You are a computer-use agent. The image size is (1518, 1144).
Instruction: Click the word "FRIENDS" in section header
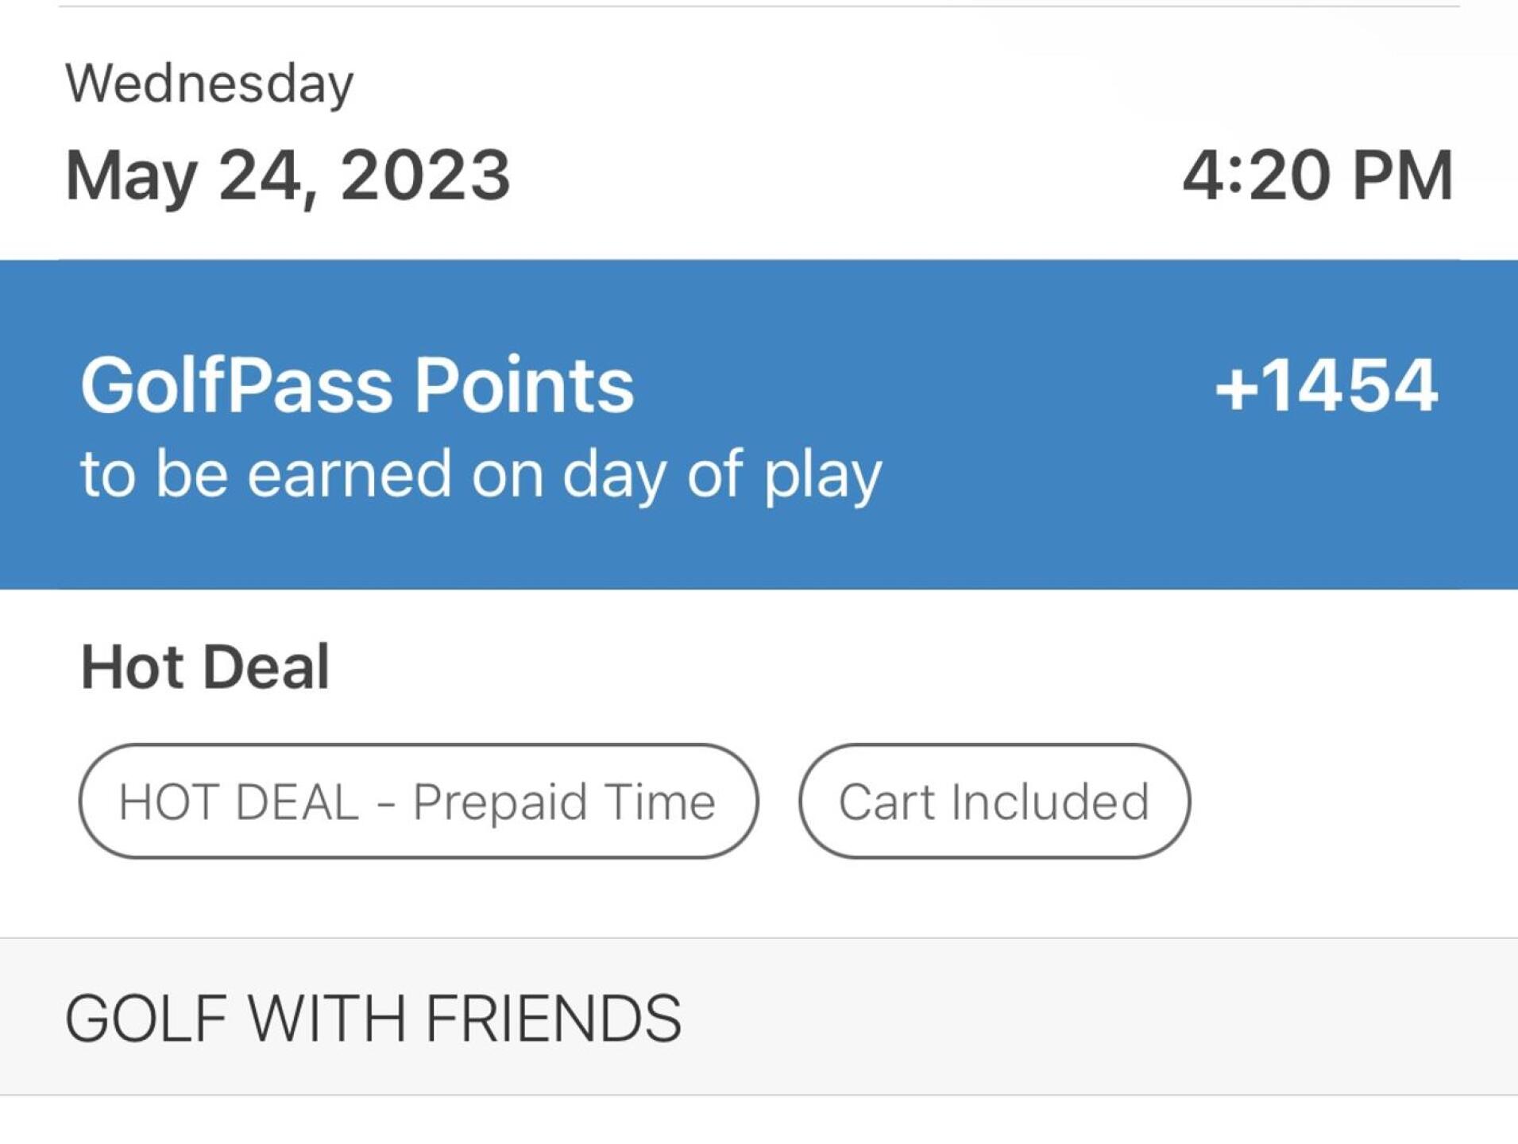pos(553,1018)
